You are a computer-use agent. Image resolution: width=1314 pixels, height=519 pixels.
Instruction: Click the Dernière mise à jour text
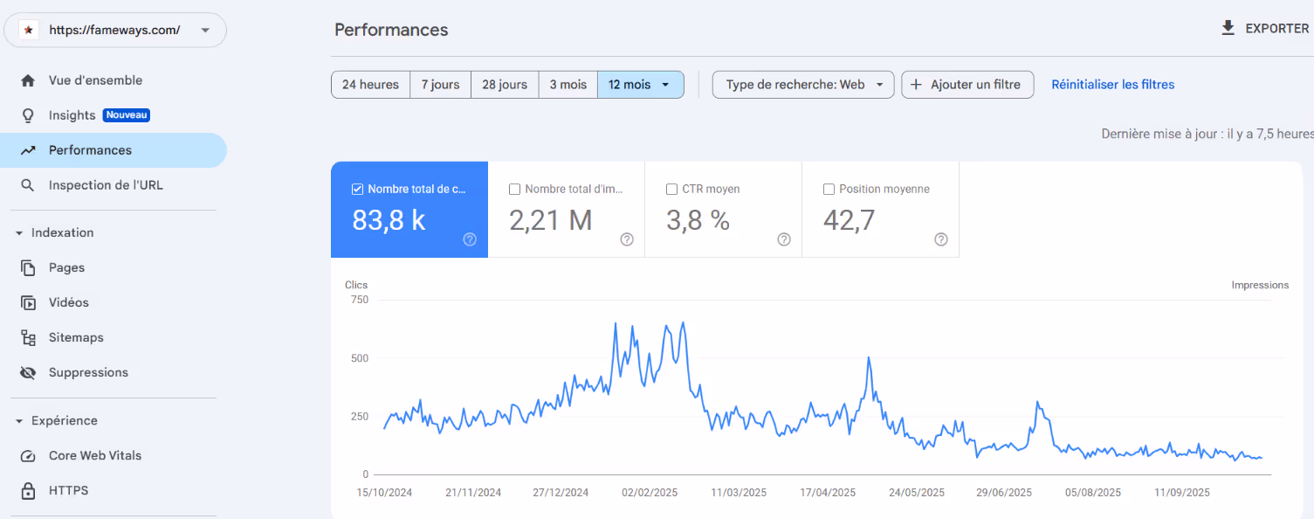[x=1207, y=134]
